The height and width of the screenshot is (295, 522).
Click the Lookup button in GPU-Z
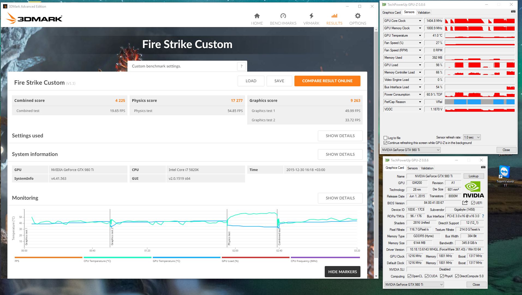473,176
